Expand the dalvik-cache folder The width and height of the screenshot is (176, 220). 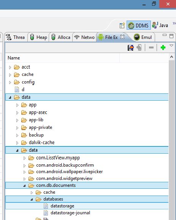tap(17, 143)
